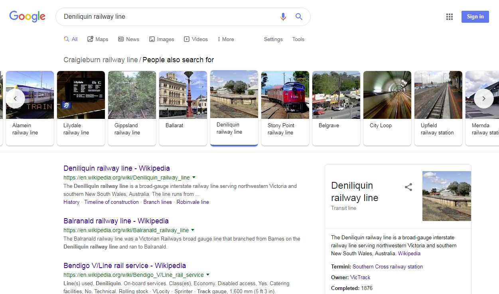Click the Craigieburn railway line breadcrumb
The image size is (499, 294).
[101, 60]
